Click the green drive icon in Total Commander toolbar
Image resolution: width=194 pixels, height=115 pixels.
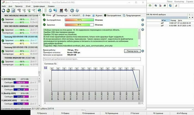150,6
